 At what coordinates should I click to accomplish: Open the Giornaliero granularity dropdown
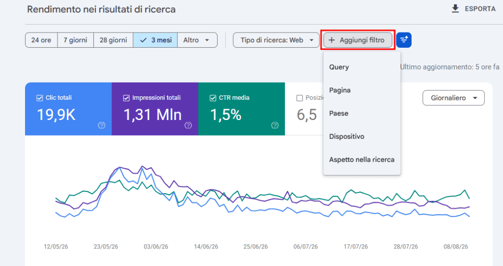coord(453,98)
